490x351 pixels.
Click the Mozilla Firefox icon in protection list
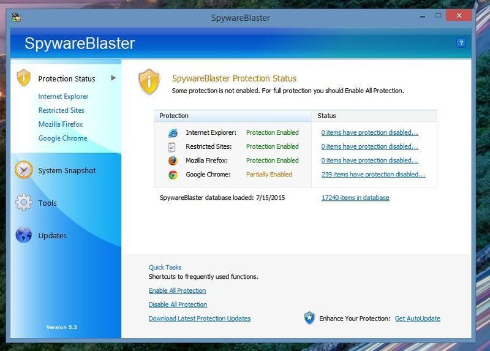click(173, 160)
